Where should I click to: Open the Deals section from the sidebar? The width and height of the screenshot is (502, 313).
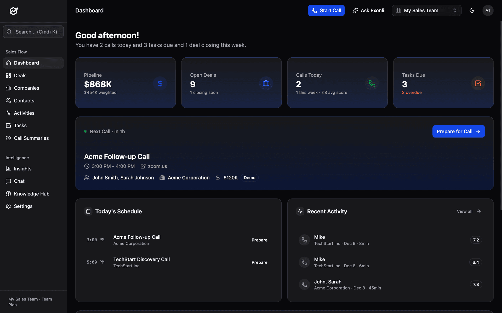(20, 75)
